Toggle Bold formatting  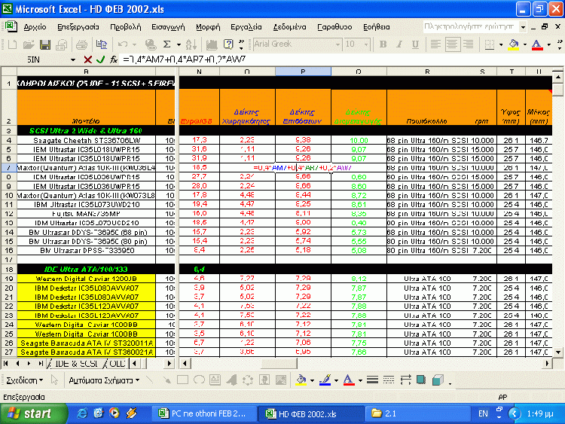(x=383, y=44)
